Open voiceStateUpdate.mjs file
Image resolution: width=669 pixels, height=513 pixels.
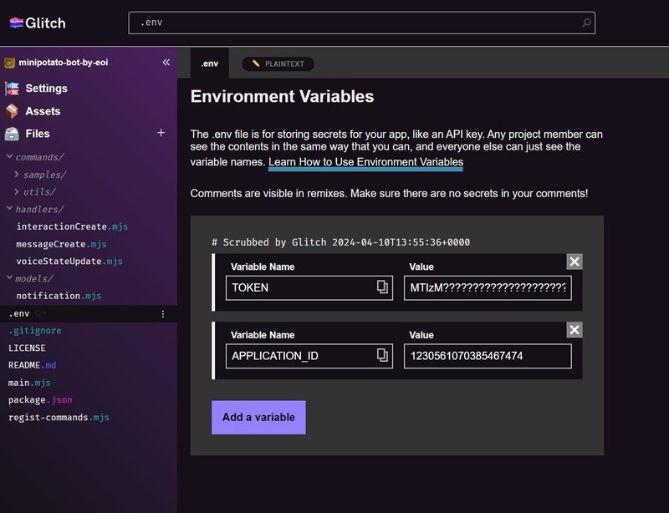click(69, 261)
